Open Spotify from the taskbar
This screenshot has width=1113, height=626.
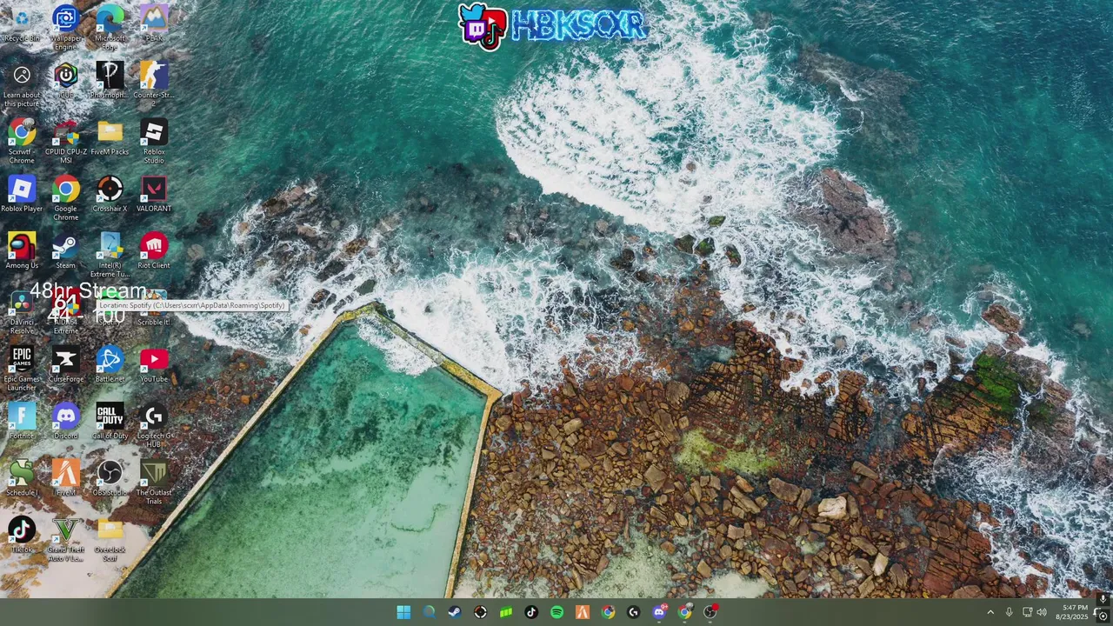[x=556, y=612]
